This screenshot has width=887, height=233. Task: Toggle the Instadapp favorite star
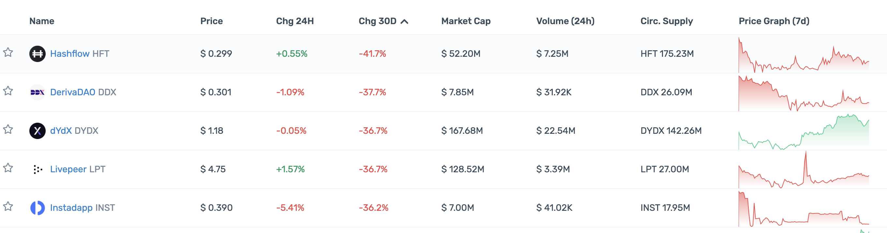(x=8, y=207)
